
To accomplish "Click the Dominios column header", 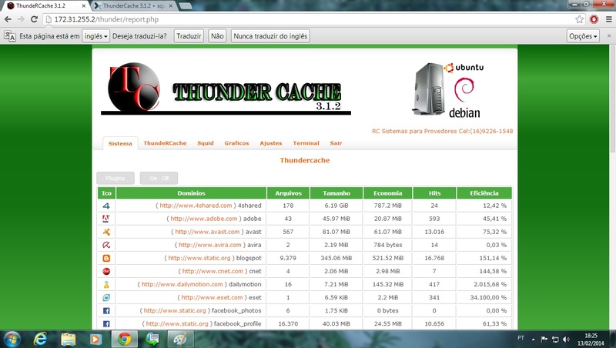I will click(x=191, y=193).
